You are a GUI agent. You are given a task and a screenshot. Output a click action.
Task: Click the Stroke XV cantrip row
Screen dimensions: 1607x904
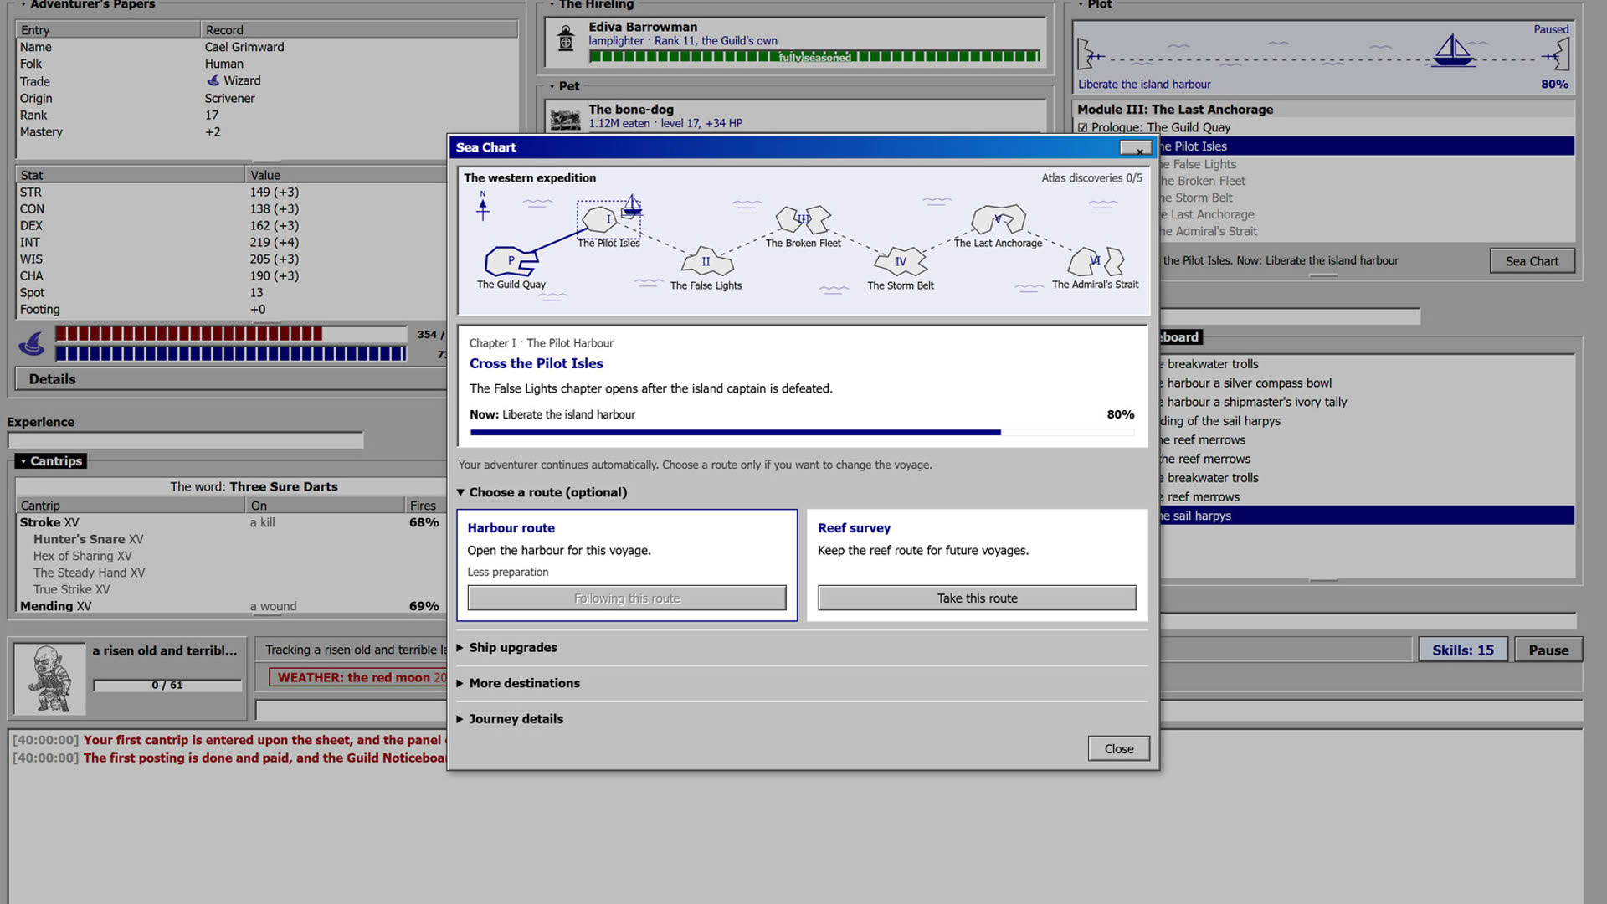pos(231,522)
